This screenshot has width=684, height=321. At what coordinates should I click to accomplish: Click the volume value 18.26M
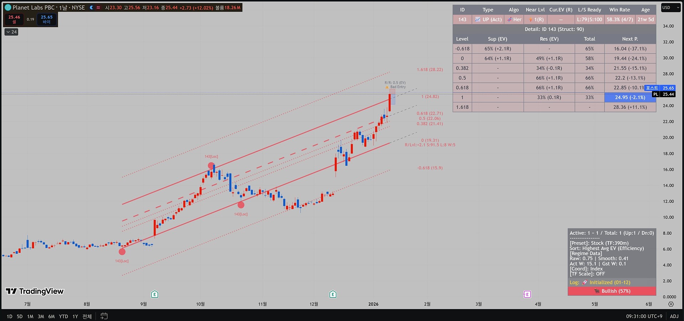point(232,7)
